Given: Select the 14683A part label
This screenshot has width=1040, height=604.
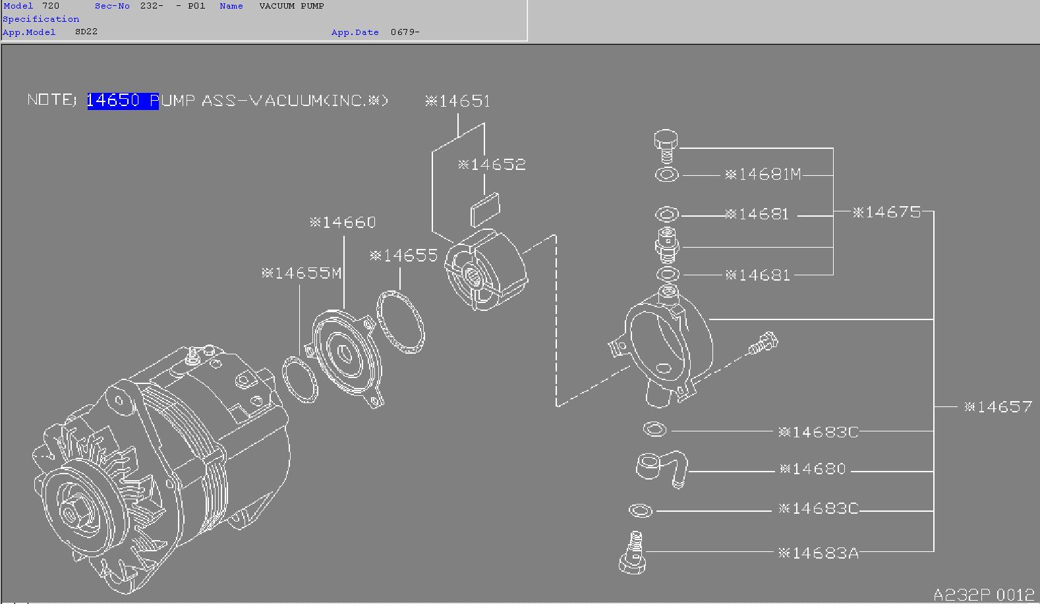Looking at the screenshot, I should [x=818, y=553].
